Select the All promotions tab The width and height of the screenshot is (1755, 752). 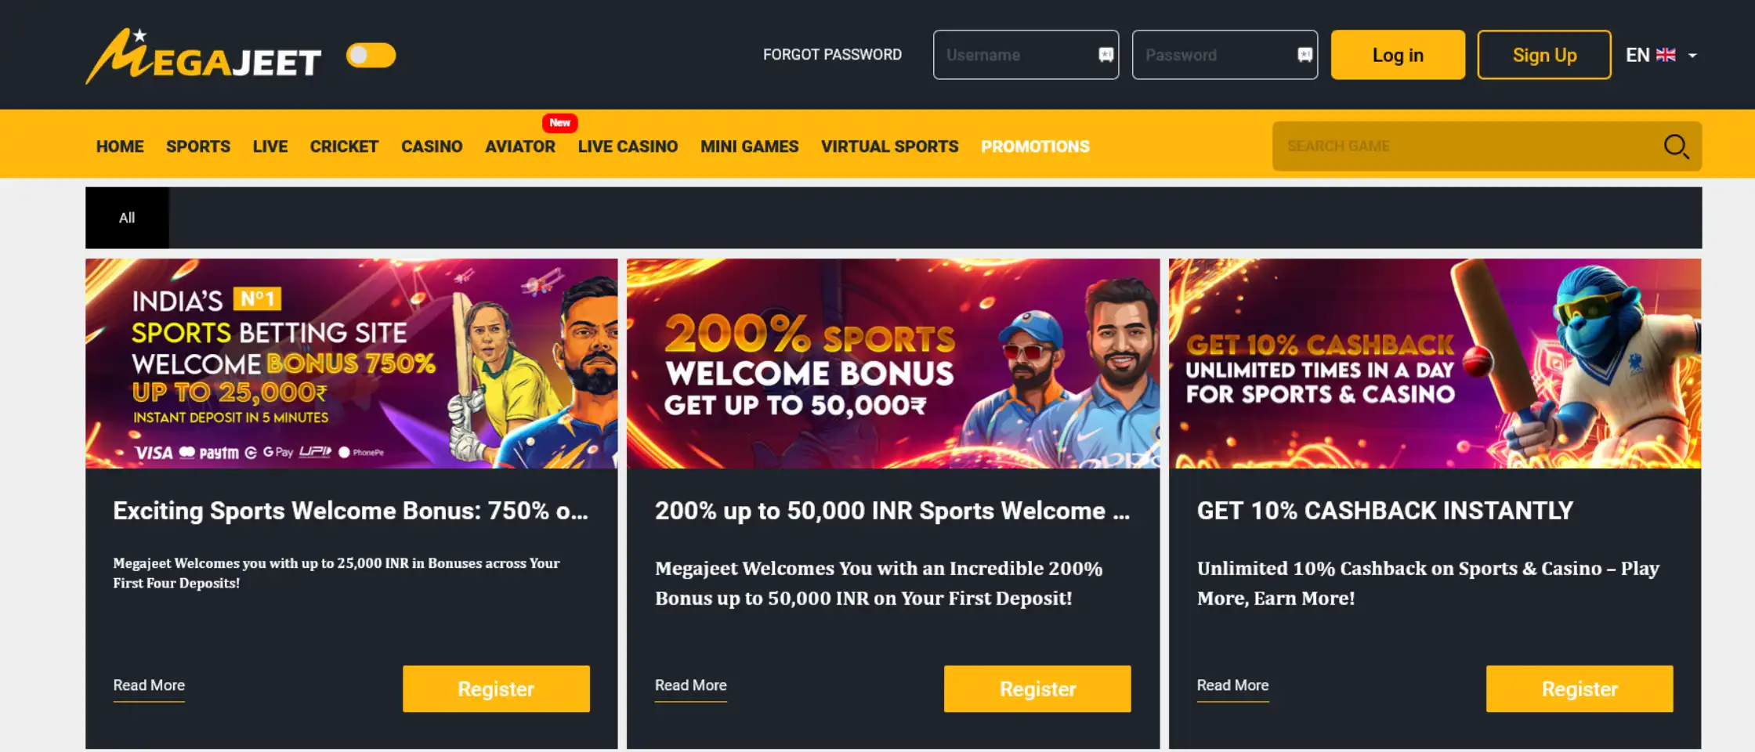pyautogui.click(x=127, y=218)
